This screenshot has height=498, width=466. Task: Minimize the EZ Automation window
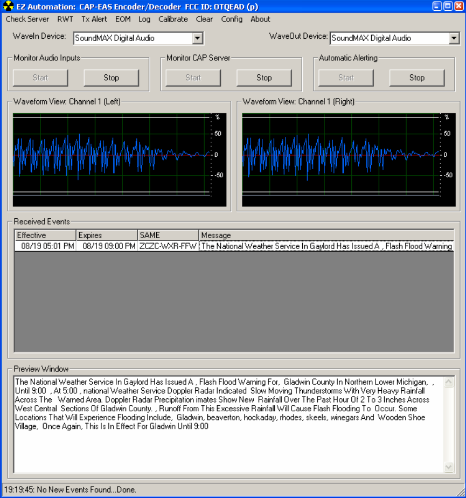point(437,6)
